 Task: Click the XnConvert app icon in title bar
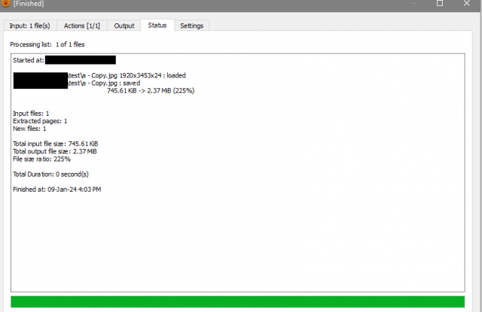point(5,3)
